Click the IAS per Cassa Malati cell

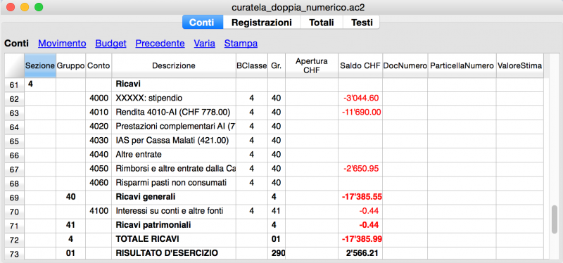pyautogui.click(x=174, y=141)
